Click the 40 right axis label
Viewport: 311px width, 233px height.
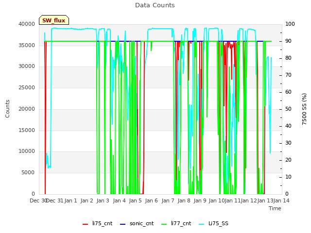(288, 126)
